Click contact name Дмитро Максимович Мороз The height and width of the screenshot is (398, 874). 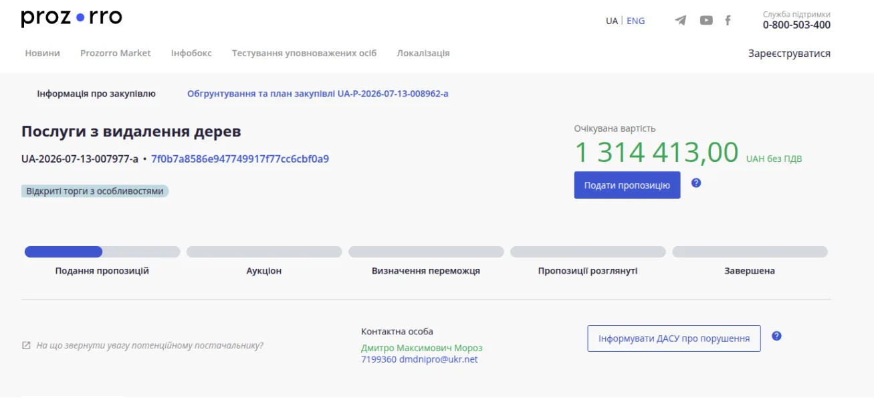point(421,348)
